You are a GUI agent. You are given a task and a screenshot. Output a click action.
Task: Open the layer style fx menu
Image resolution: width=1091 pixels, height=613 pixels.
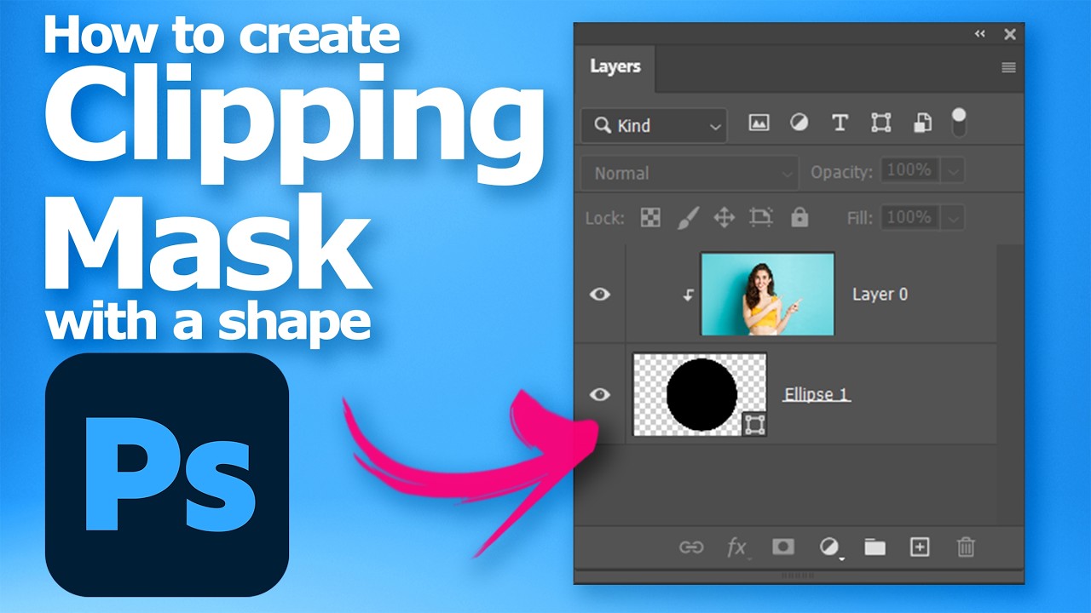pos(737,547)
